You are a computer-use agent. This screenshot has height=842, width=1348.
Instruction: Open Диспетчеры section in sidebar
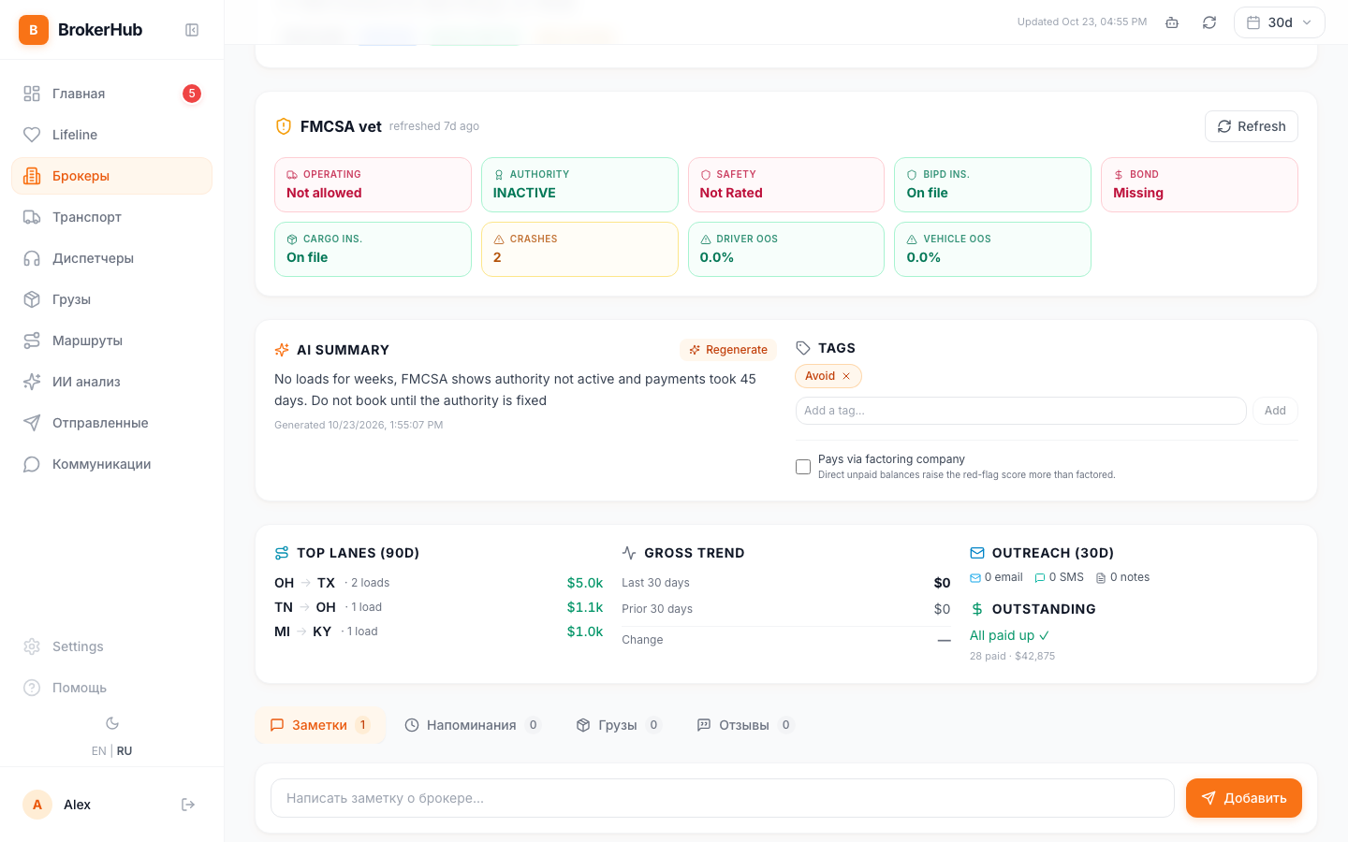tap(112, 258)
